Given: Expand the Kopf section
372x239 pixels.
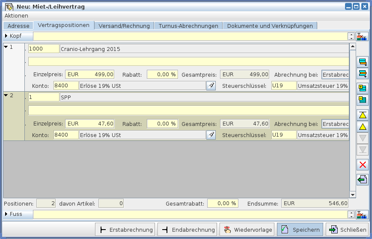Looking at the screenshot, I should pyautogui.click(x=6, y=36).
